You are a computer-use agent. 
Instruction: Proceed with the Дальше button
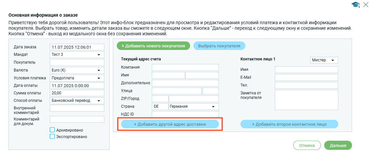click(x=338, y=146)
